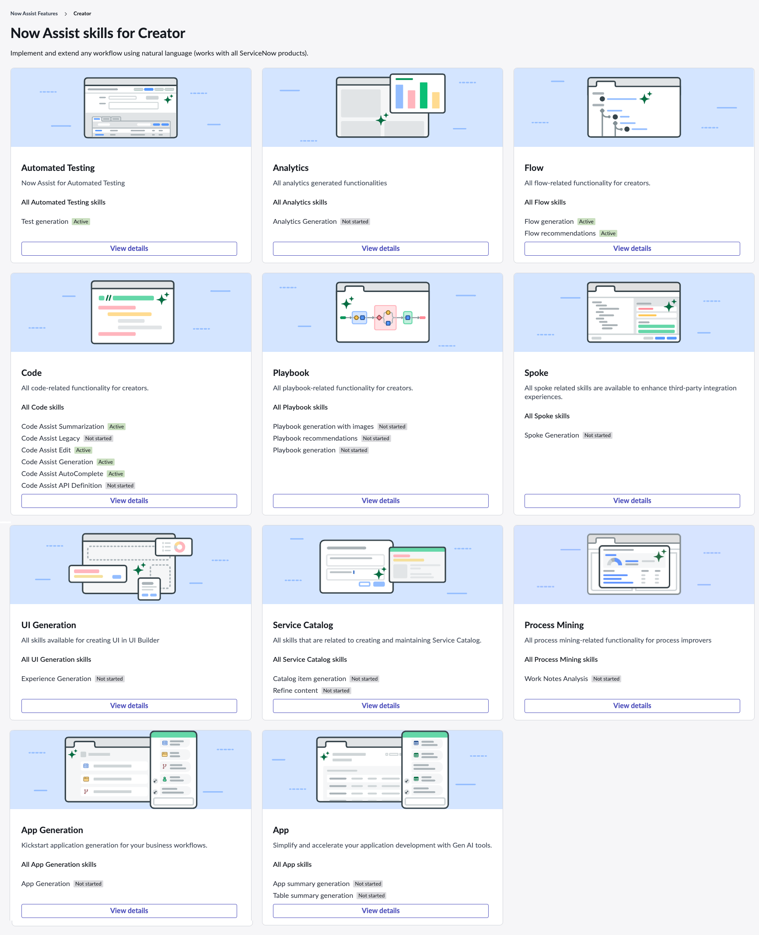Click Code Assist Legacy
The width and height of the screenshot is (759, 935).
[x=51, y=438]
